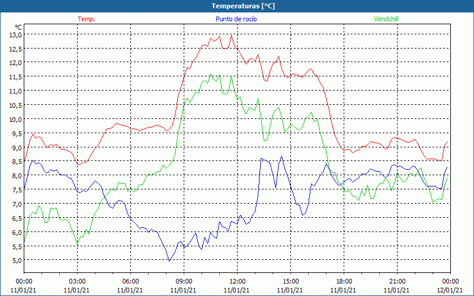Click the 8,0 y-axis value
This screenshot has width=474, height=296.
17,175
